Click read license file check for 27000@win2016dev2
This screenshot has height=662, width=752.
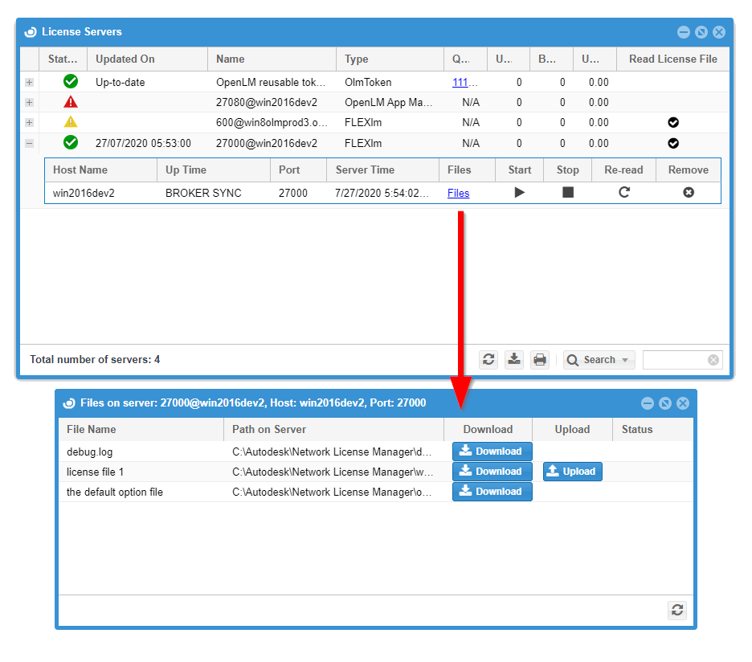(673, 143)
